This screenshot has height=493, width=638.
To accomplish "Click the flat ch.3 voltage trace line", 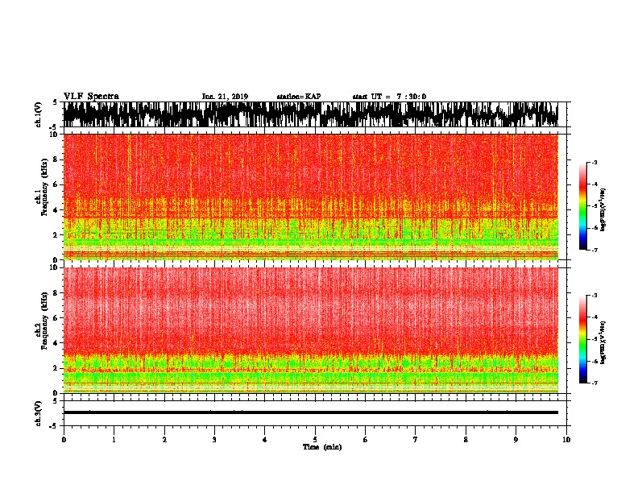I will click(x=310, y=412).
